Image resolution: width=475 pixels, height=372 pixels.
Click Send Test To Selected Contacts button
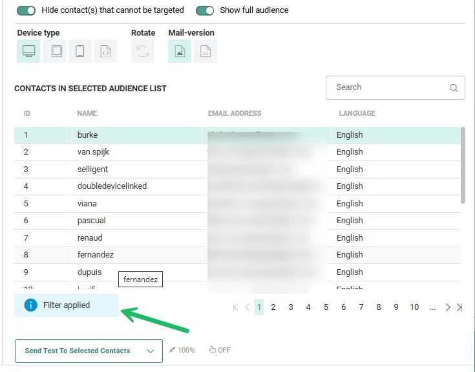pos(78,351)
